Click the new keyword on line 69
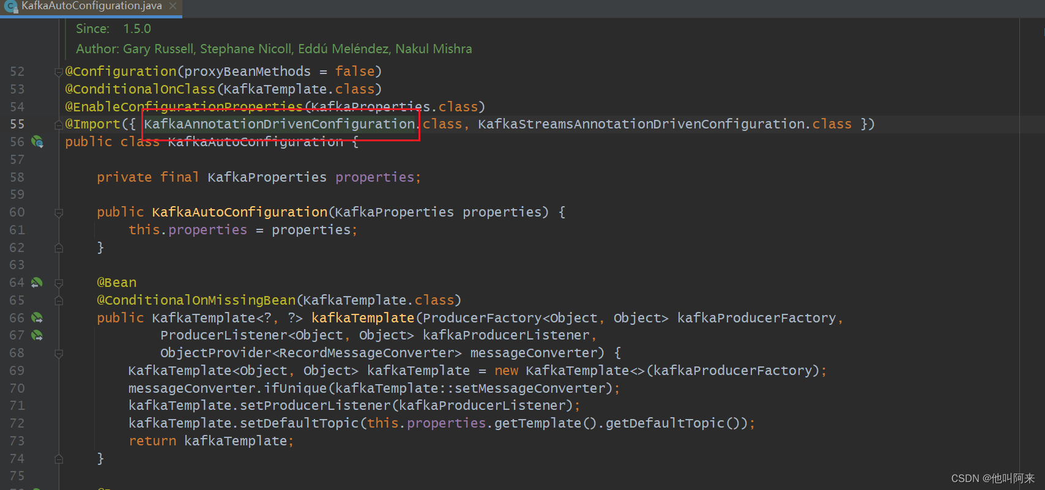 pyautogui.click(x=507, y=371)
